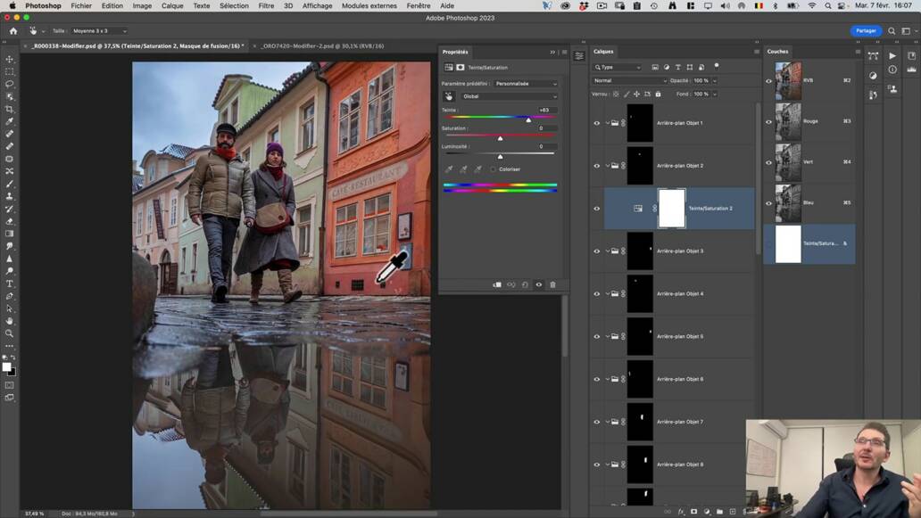This screenshot has height=518, width=921.
Task: Filter layers by pixel layer icon
Action: click(x=655, y=68)
